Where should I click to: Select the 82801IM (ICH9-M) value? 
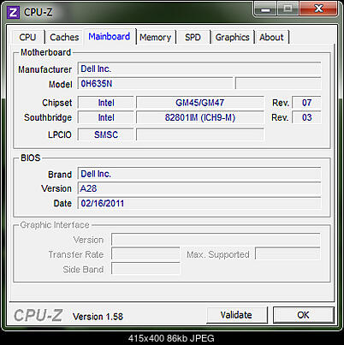coord(200,117)
